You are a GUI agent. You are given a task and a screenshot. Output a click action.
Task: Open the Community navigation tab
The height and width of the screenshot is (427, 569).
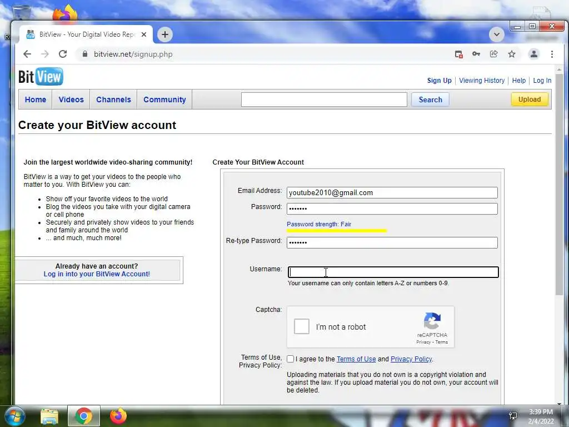pos(164,100)
